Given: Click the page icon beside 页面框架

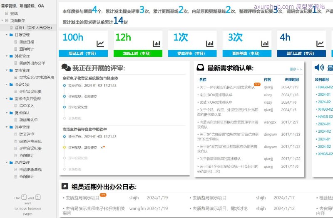Looking at the screenshot, I should pos(7,20).
